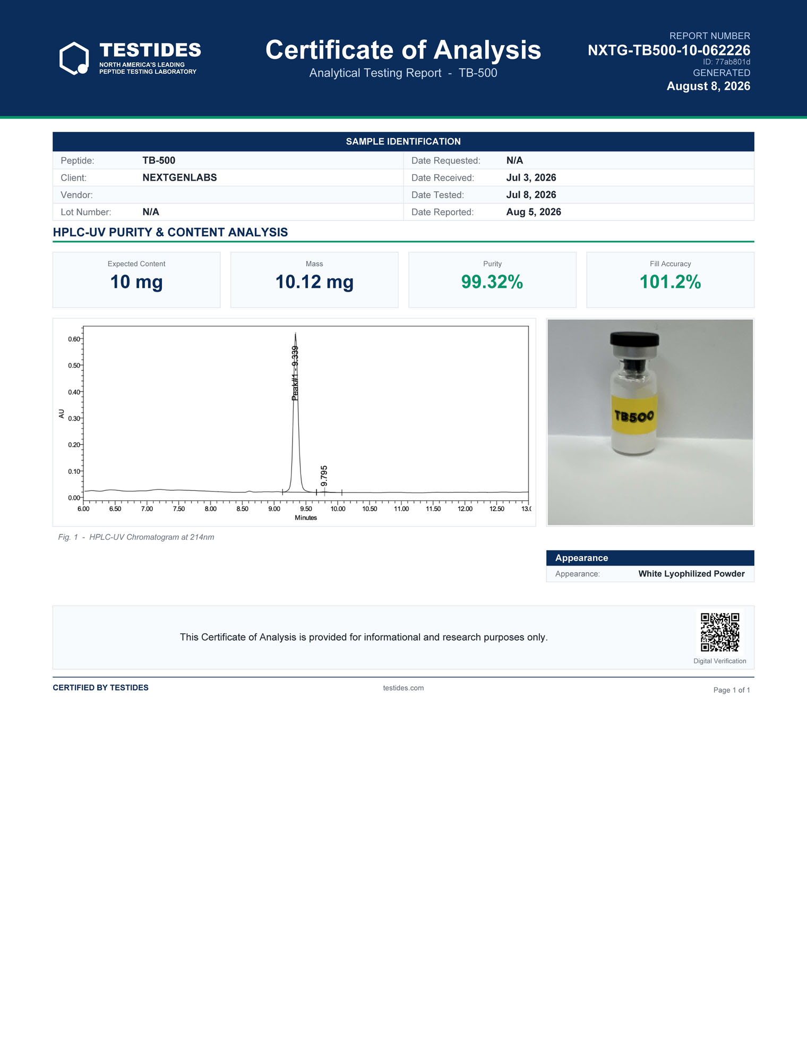The image size is (807, 1045).
Task: Click the ID: 77ab801d text
Action: click(726, 62)
